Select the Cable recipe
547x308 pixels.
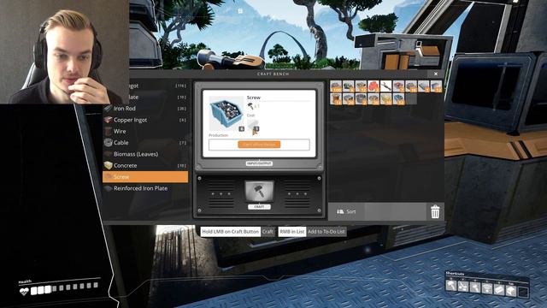145,143
